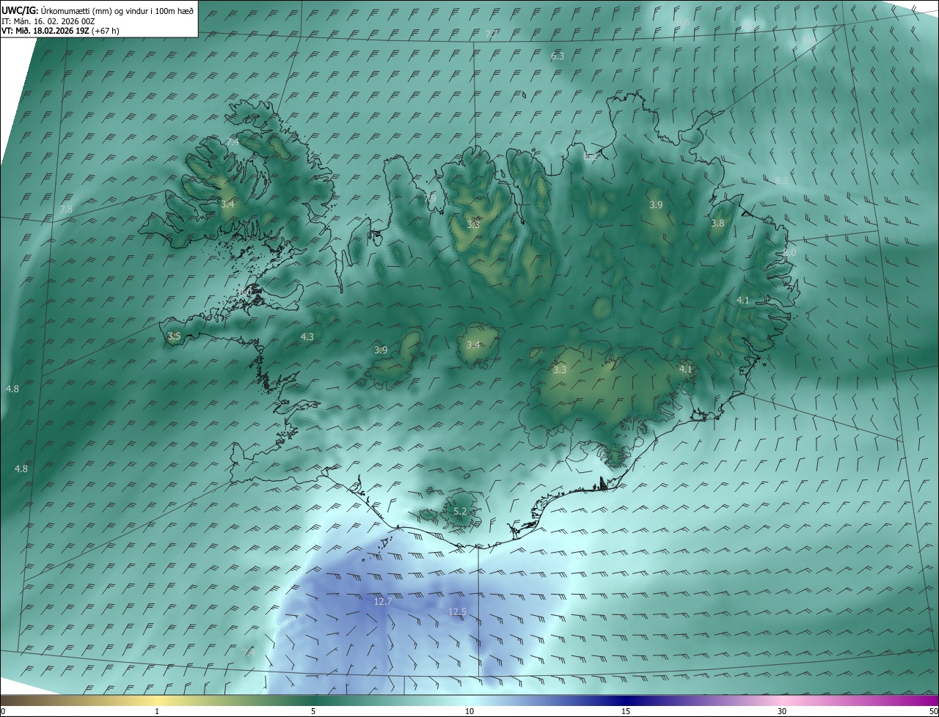
Task: Click the 7.8 value west of the Westfjords
Action: (x=66, y=210)
